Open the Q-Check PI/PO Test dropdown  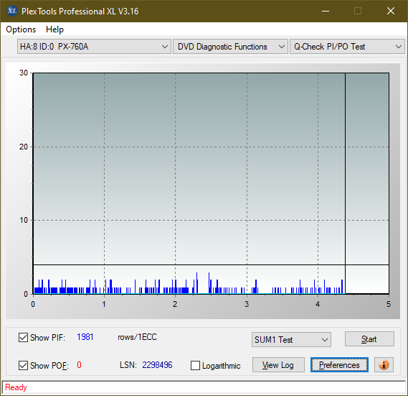click(x=347, y=47)
